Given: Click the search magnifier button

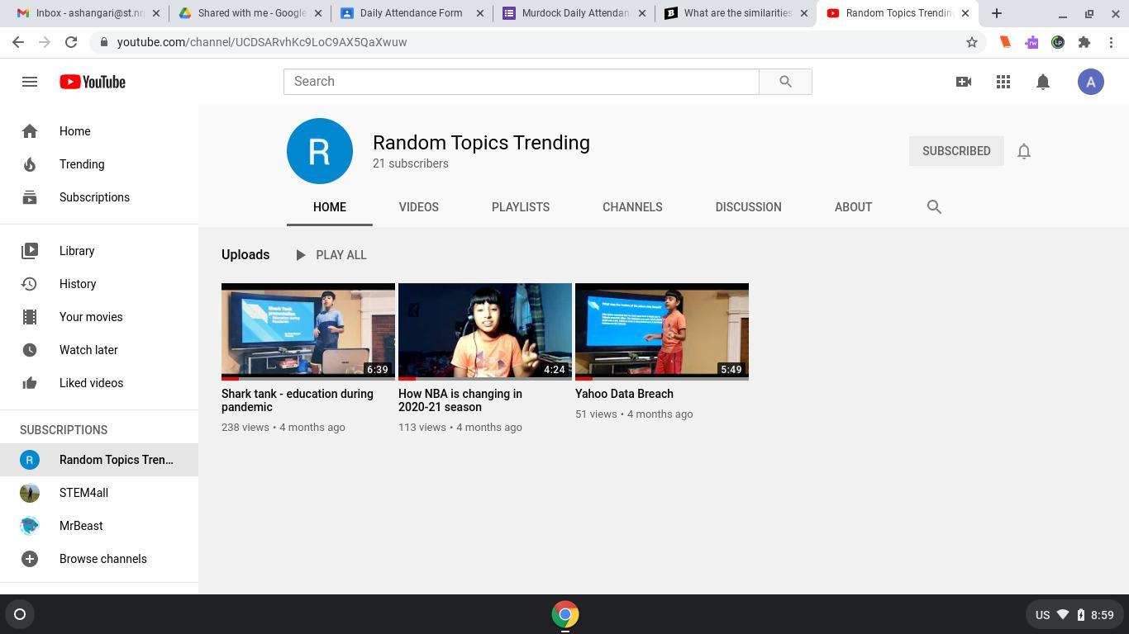Looking at the screenshot, I should pyautogui.click(x=785, y=82).
